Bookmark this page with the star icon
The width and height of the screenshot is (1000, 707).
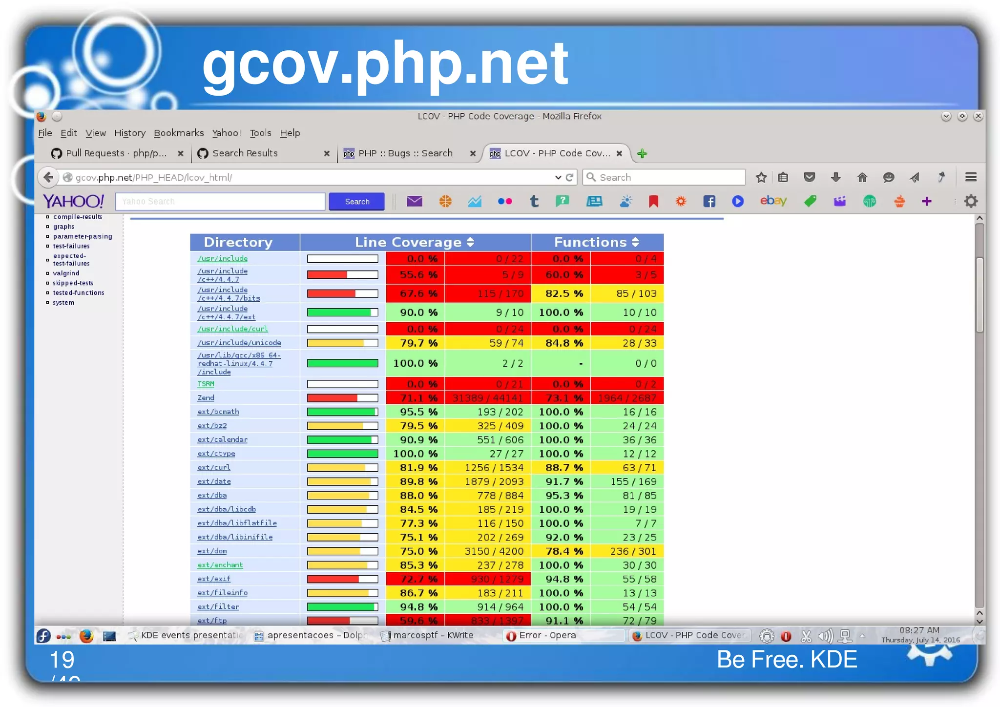(x=761, y=177)
